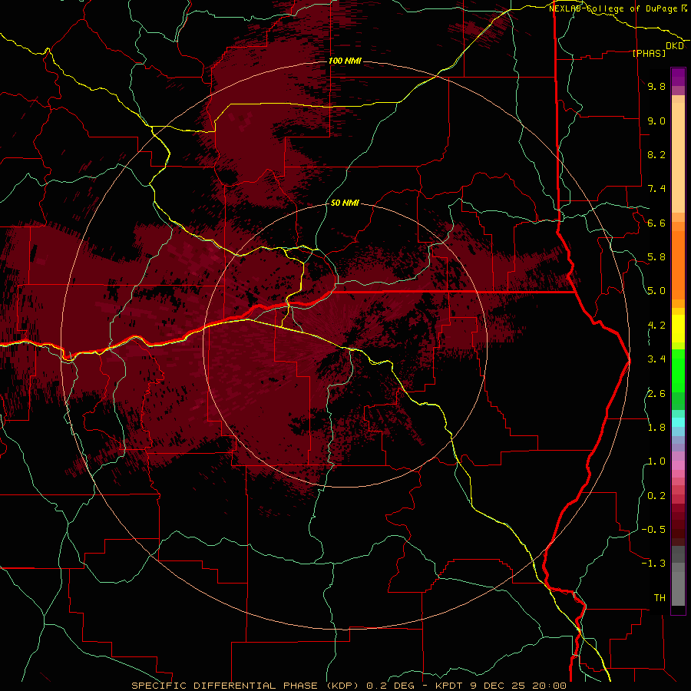This screenshot has width=691, height=691.
Task: Click the [PHAS] label above the color bar
Action: click(649, 53)
